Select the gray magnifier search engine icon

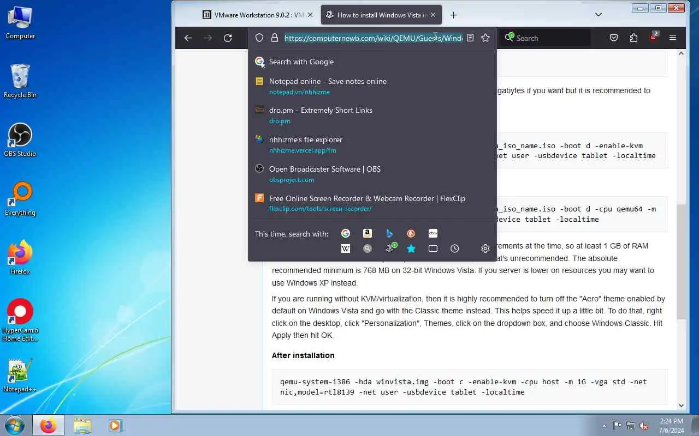point(368,249)
